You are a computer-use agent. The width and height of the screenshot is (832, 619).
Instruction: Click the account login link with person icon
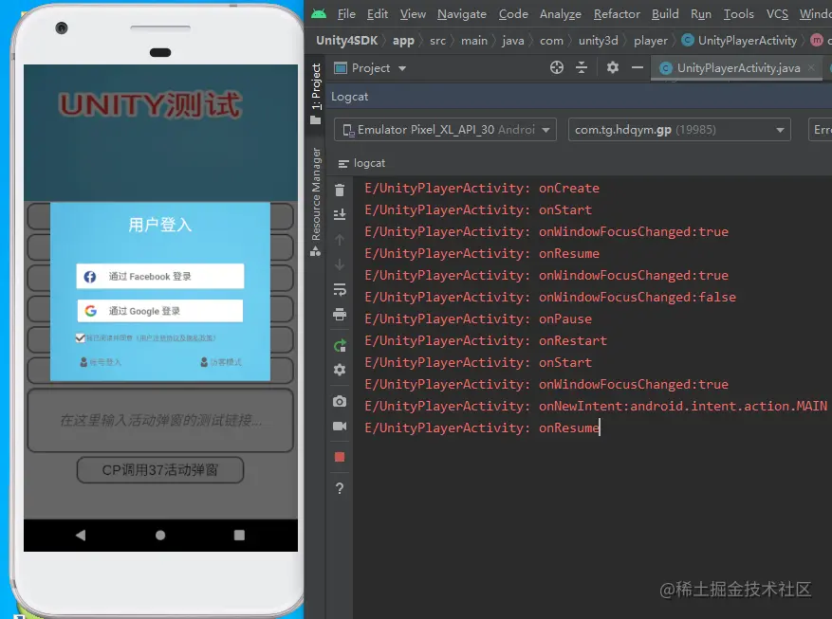(x=101, y=362)
